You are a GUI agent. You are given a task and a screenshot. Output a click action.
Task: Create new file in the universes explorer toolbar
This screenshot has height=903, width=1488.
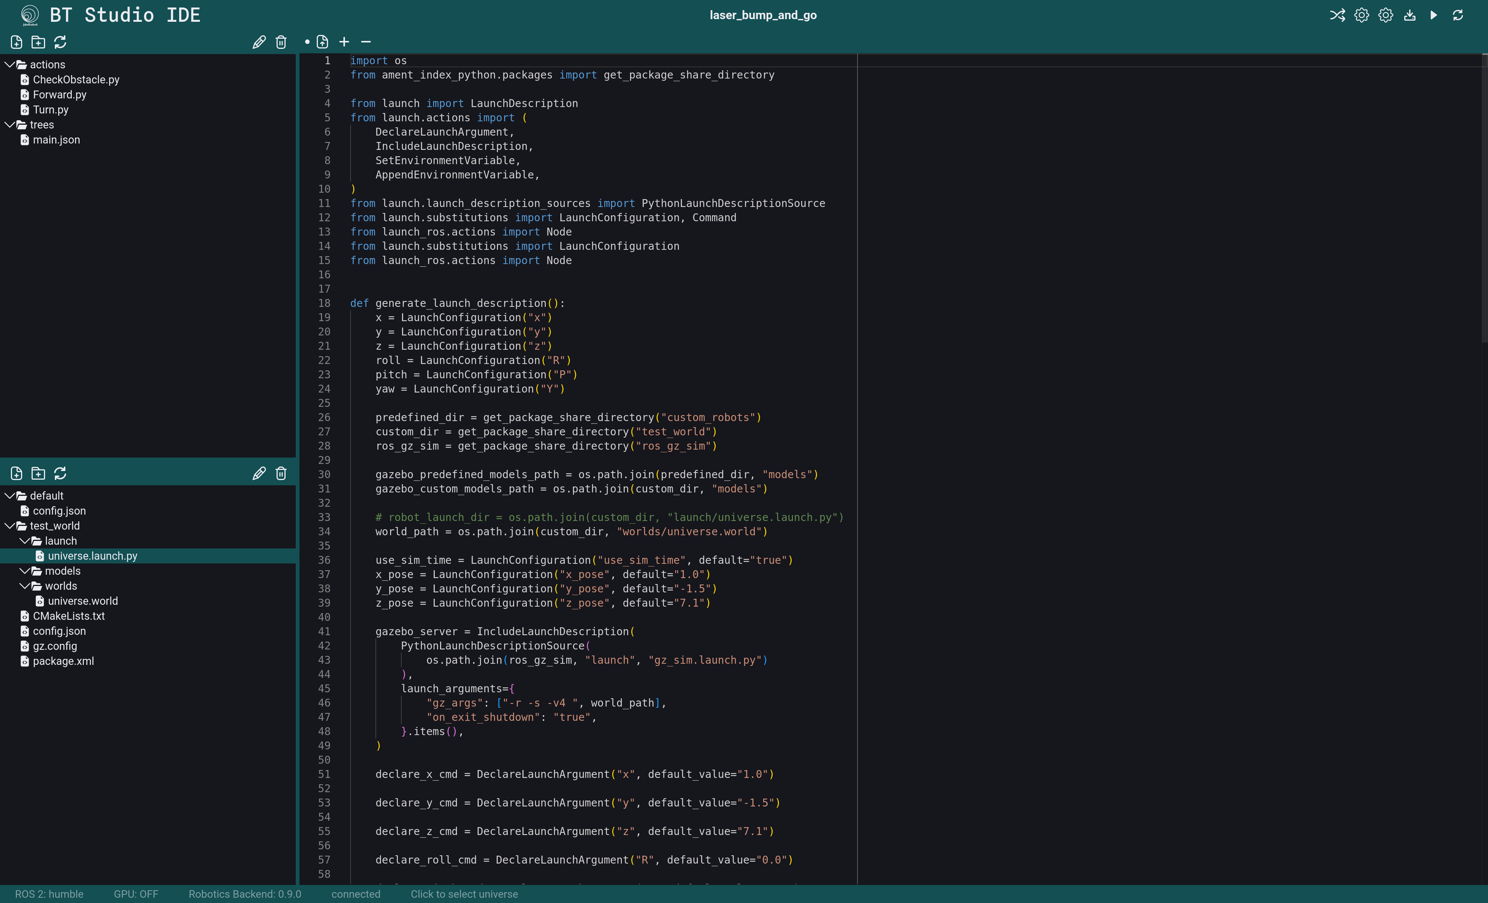tap(16, 473)
